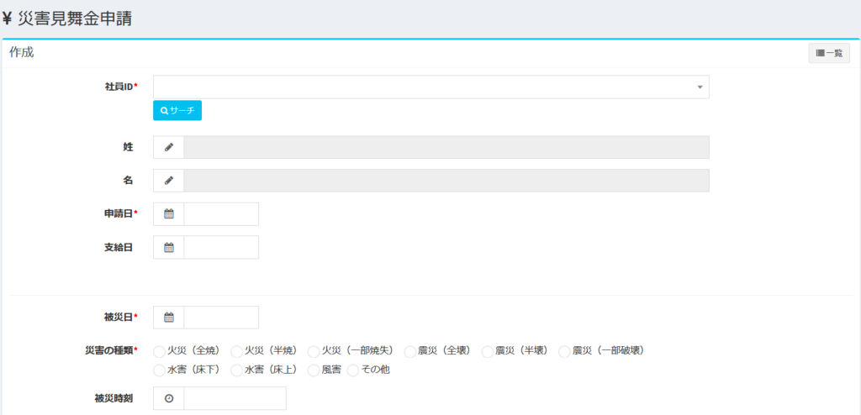Click the clock icon for 被災時刻
The image size is (861, 415).
tap(168, 398)
